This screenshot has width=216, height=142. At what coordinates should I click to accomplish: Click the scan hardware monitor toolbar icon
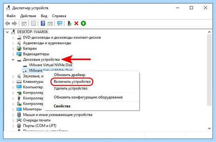60,23
